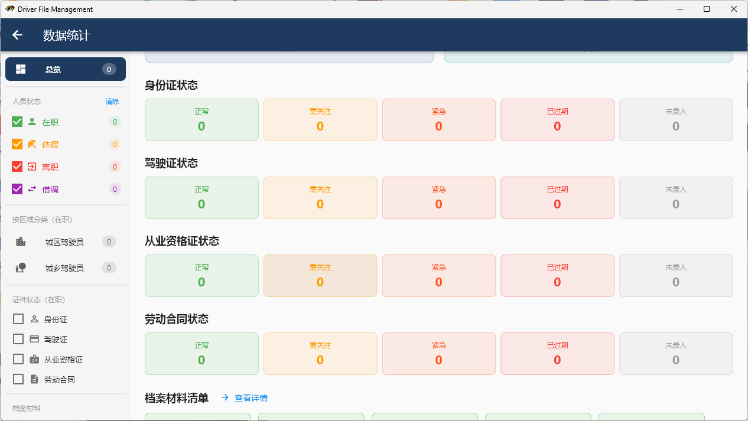Toggle the 离职 checkbox off
The width and height of the screenshot is (748, 421).
point(17,167)
